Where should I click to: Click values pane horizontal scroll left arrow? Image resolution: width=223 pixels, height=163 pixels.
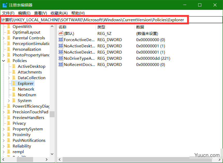coord(60,160)
